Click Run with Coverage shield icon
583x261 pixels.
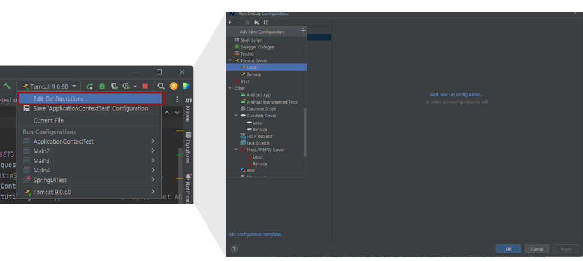coord(115,86)
